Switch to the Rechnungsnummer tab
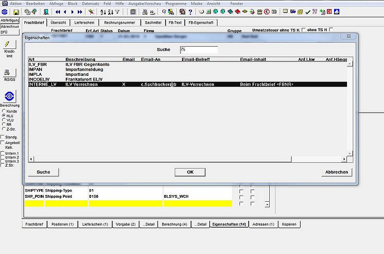Viewport: 384px width, 254px height. click(120, 23)
